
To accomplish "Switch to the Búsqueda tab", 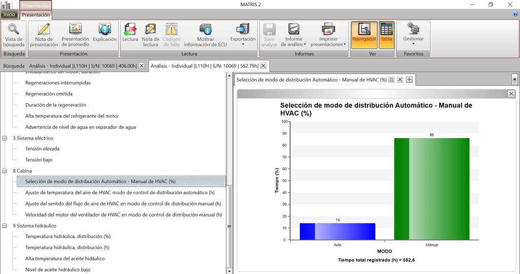I will [x=14, y=65].
